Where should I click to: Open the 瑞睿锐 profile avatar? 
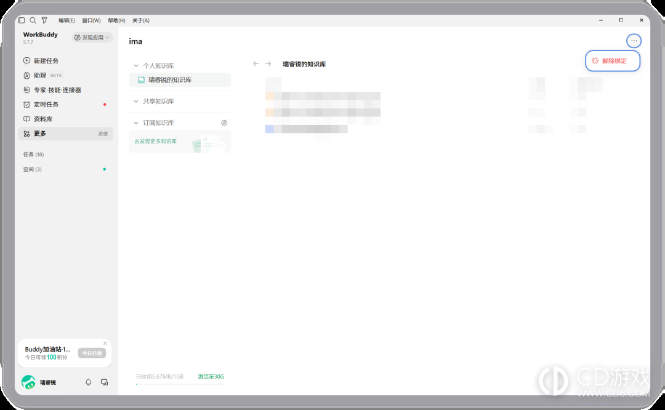(x=28, y=382)
